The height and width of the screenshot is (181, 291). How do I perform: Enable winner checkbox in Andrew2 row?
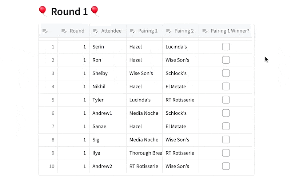226,166
